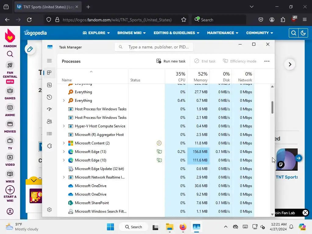
Task: Dismiss Join Fan Lab banner
Action: pos(305,213)
